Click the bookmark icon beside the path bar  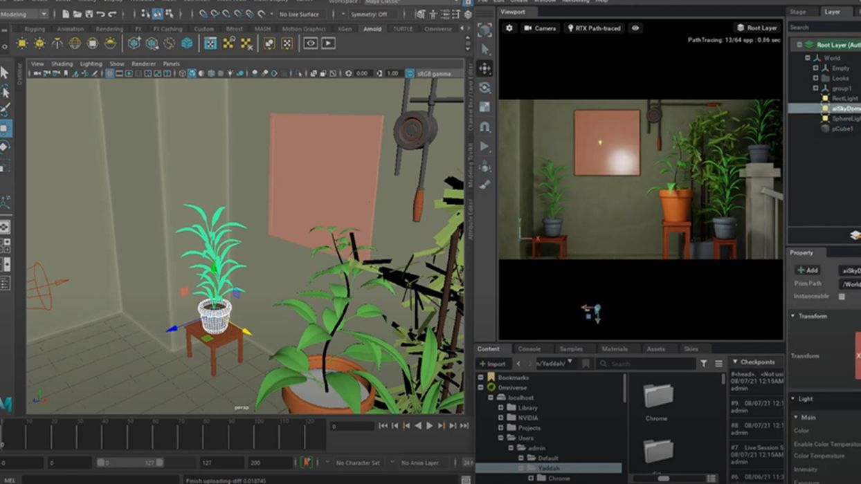point(586,362)
